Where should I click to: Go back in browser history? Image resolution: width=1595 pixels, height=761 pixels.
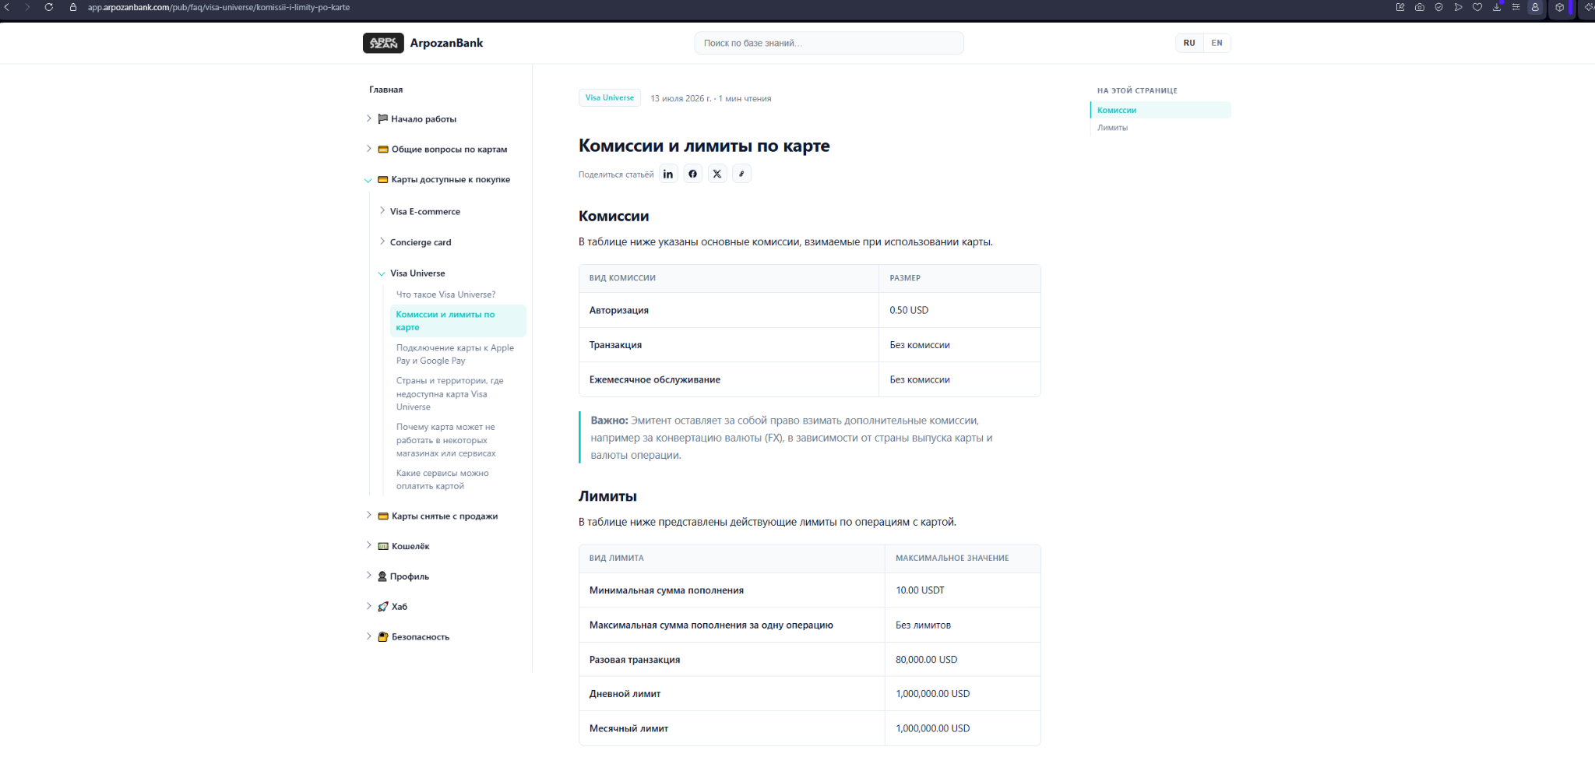(8, 7)
